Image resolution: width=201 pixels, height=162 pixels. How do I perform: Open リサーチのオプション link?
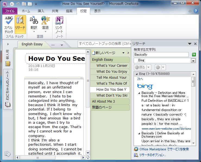153,155
